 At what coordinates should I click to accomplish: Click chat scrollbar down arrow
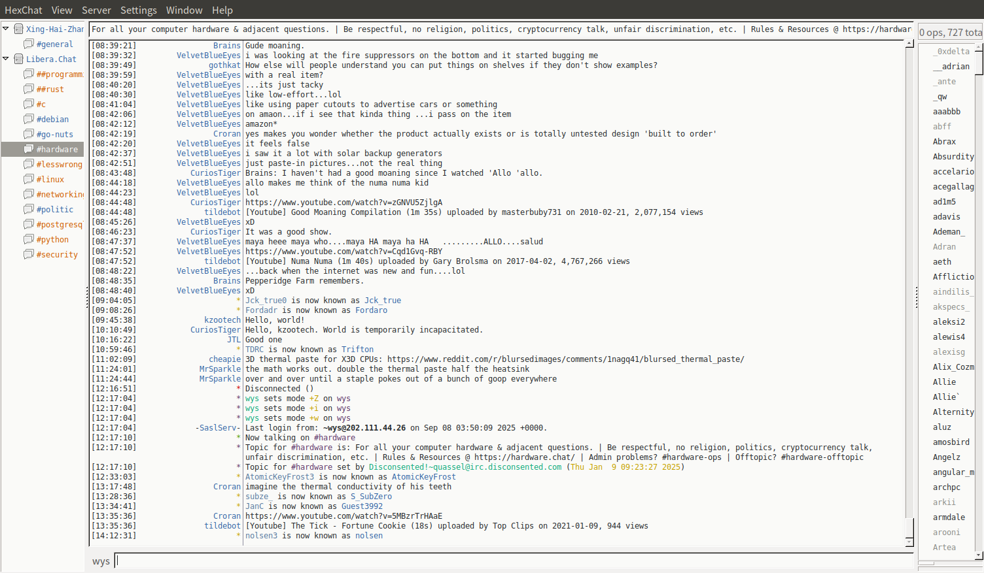tap(909, 542)
